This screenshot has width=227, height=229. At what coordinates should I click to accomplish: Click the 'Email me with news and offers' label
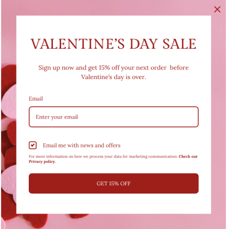click(x=82, y=145)
